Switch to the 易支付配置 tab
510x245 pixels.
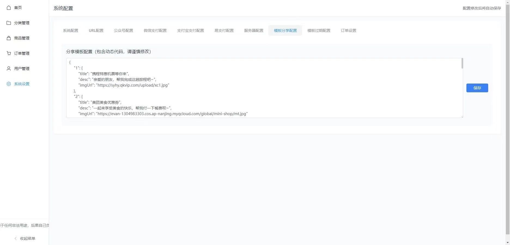tap(224, 30)
